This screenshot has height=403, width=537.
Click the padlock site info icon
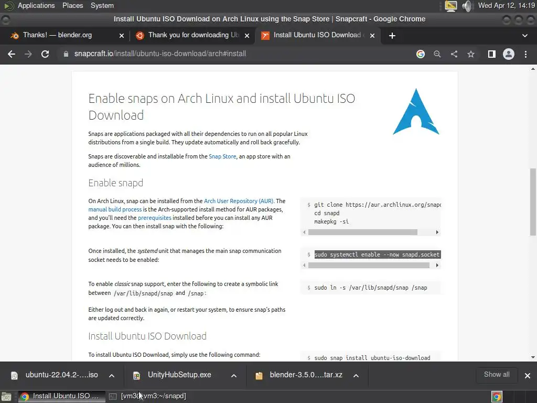pyautogui.click(x=66, y=54)
